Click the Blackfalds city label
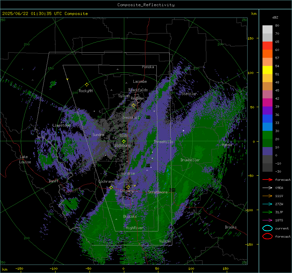Image resolution: width=292 pixels, height=273 pixels. click(x=138, y=90)
